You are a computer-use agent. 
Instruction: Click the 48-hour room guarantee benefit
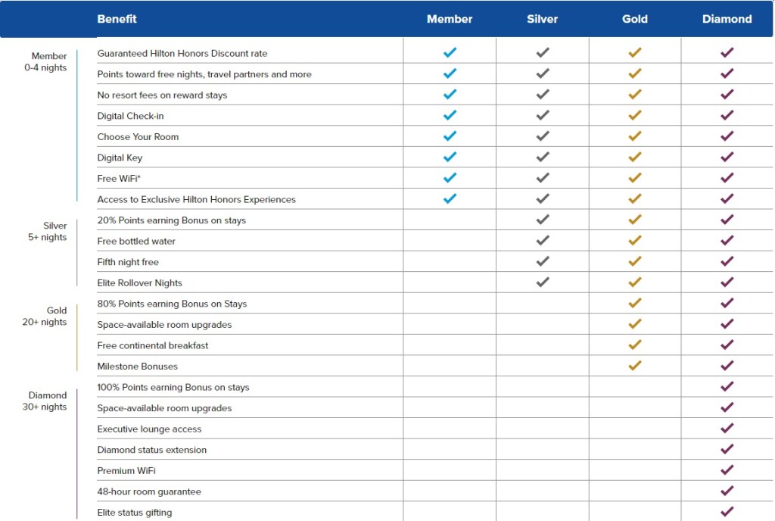149,491
